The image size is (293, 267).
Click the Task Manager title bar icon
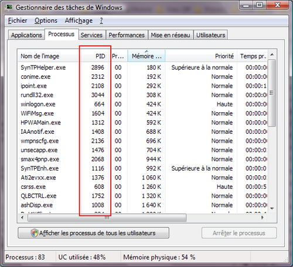click(9, 7)
